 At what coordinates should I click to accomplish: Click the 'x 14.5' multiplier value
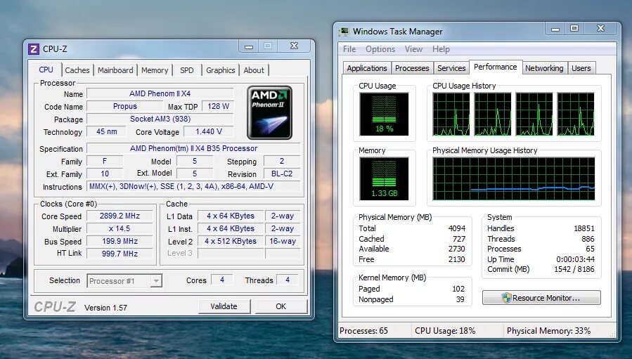[120, 228]
